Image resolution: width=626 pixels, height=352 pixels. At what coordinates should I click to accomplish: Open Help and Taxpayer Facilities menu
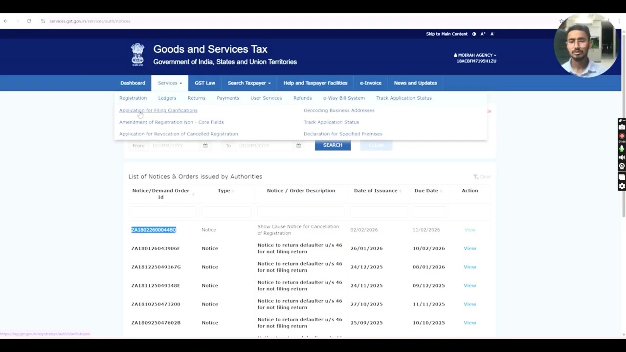(315, 83)
